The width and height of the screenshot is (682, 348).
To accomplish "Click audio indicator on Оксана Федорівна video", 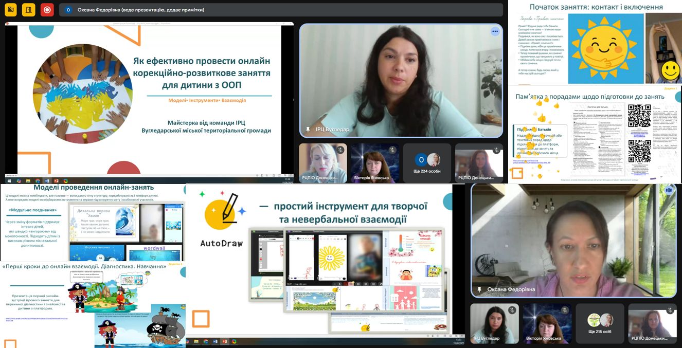I will coord(669,190).
